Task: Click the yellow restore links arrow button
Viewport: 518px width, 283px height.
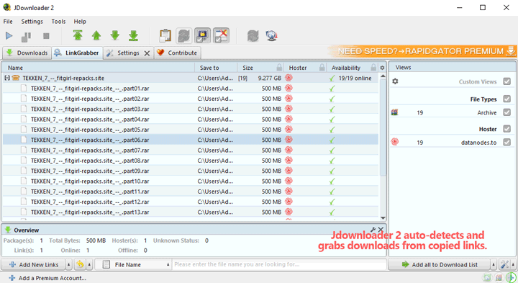Action: (80, 264)
